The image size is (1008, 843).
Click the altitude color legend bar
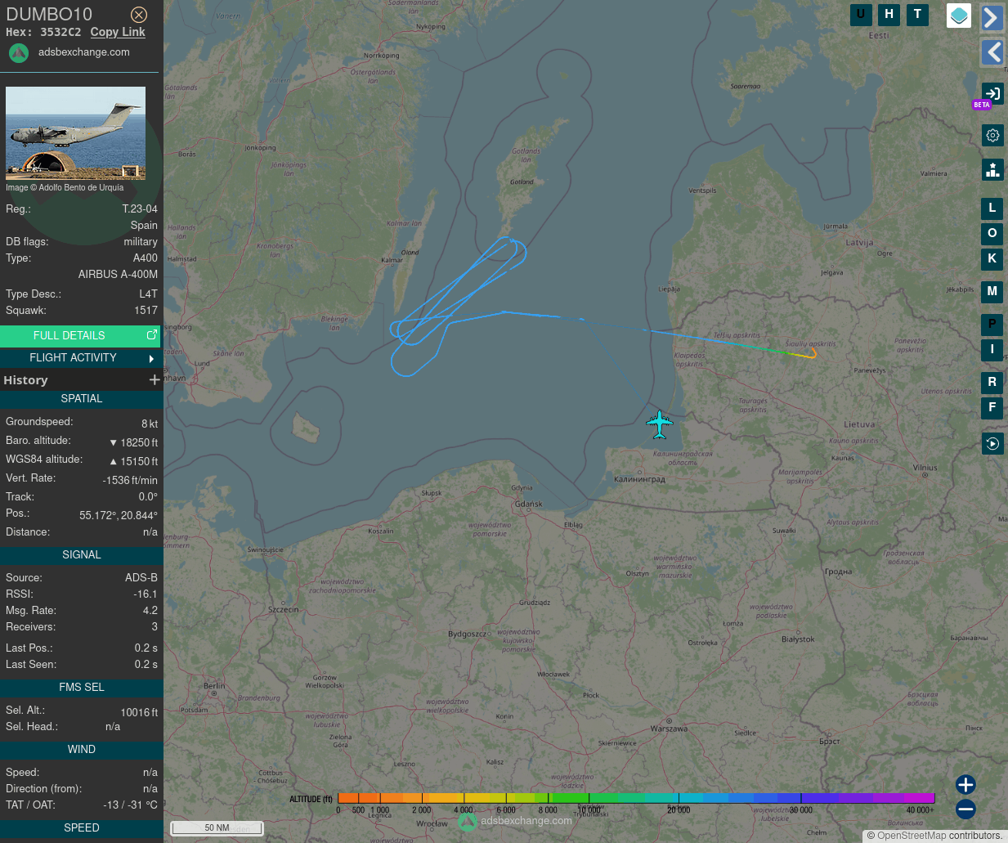(635, 798)
